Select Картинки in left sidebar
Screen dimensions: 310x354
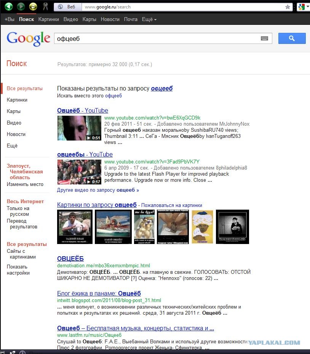(17, 100)
